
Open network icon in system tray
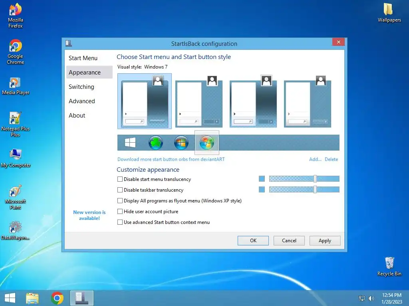tap(362, 298)
